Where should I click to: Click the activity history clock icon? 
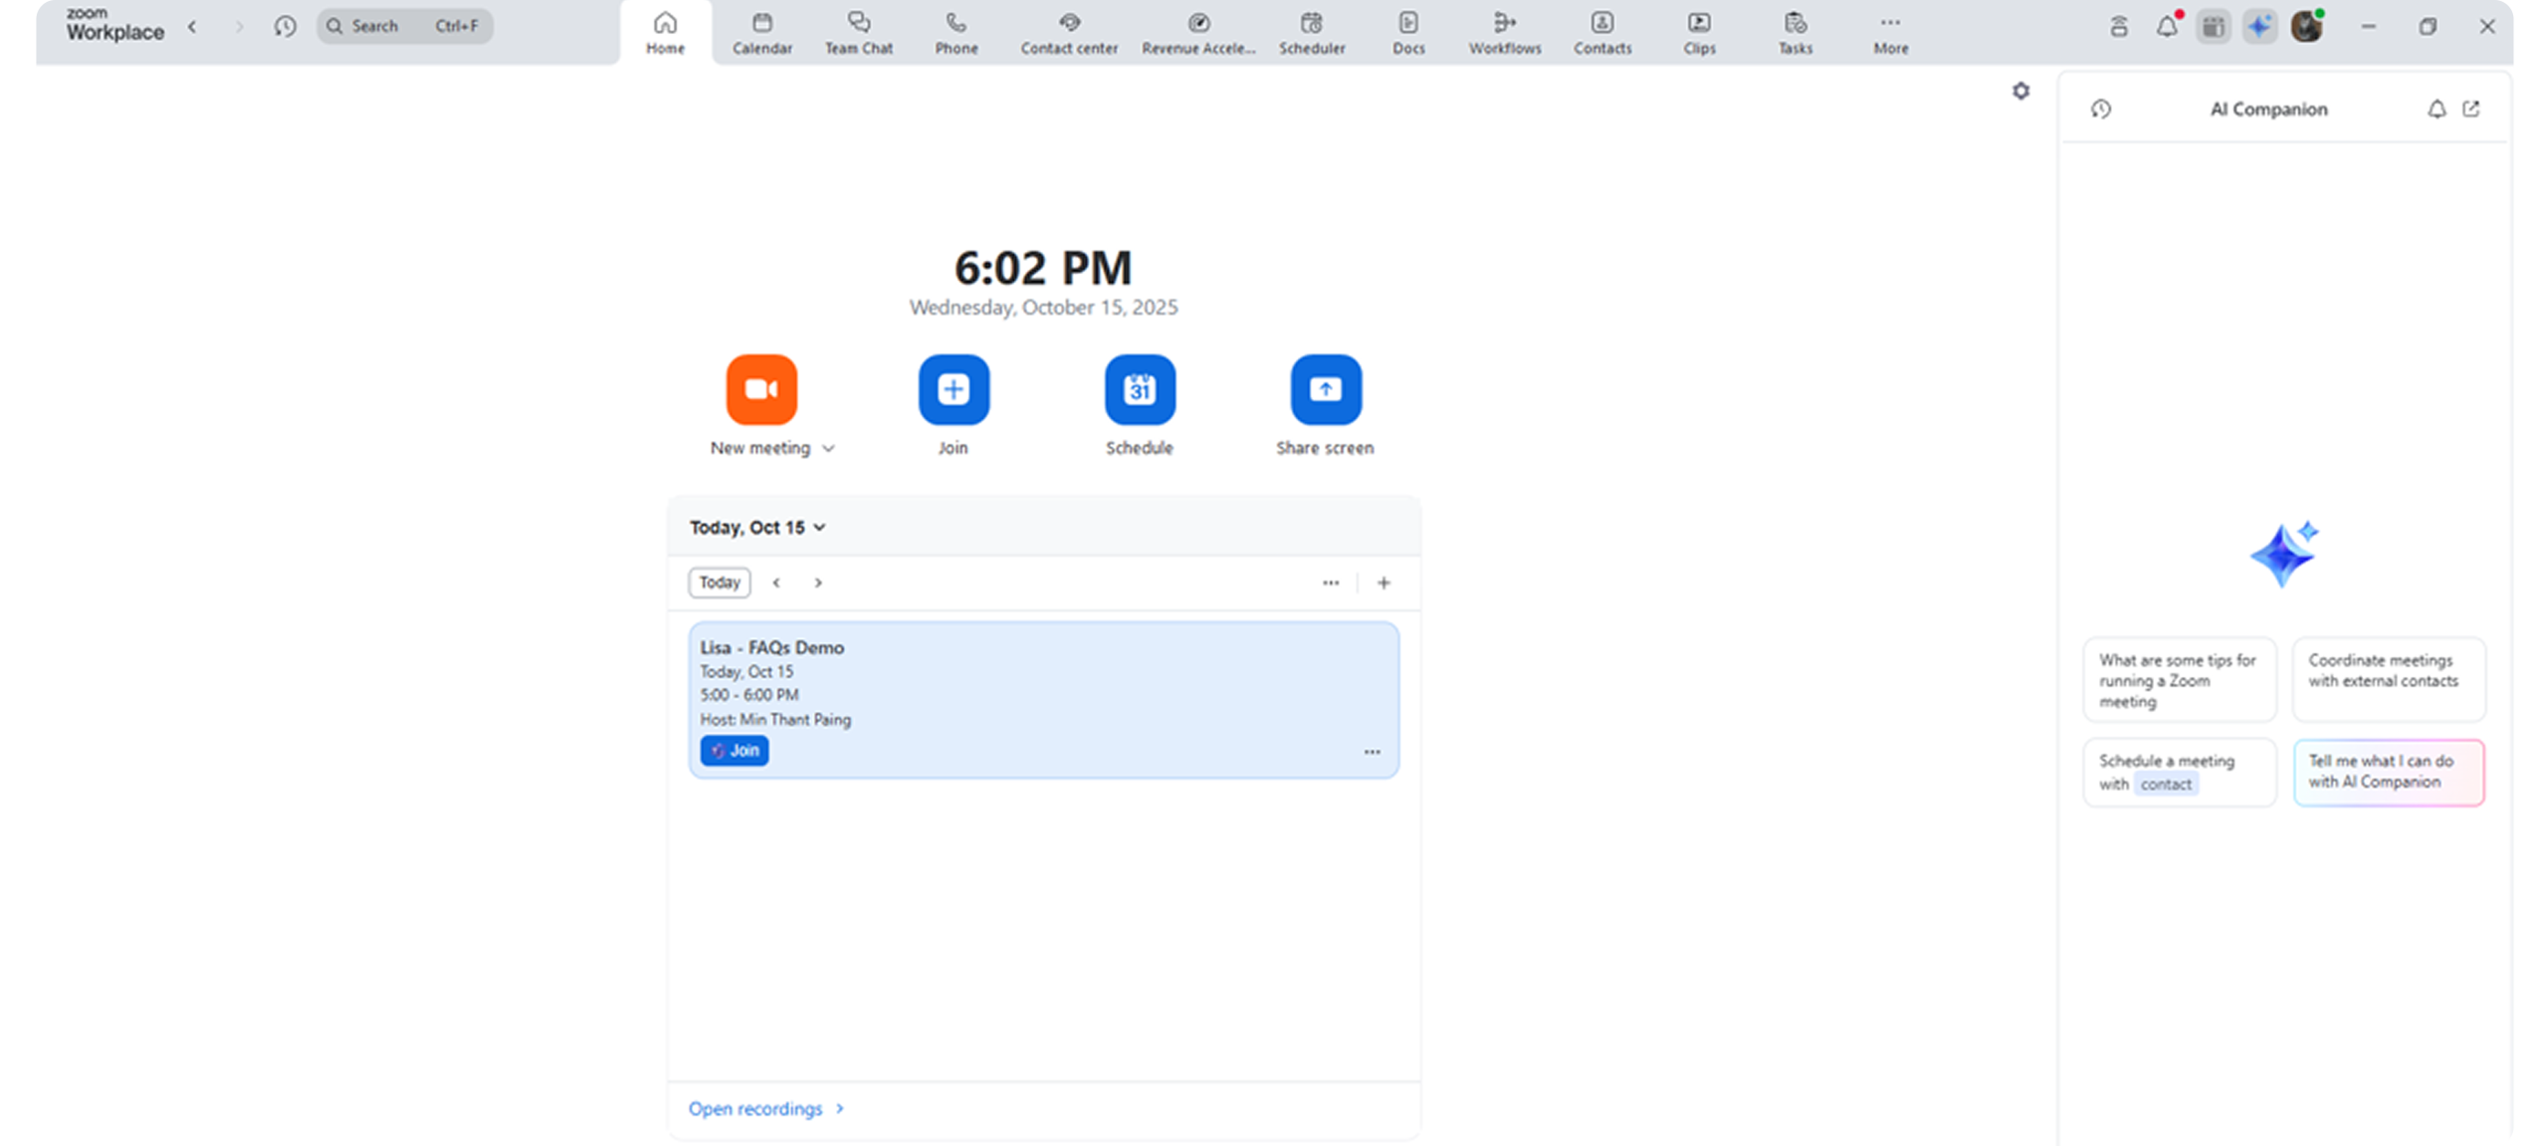285,27
